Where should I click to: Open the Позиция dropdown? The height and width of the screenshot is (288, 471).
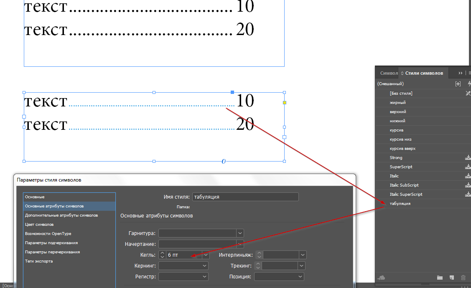(x=279, y=277)
